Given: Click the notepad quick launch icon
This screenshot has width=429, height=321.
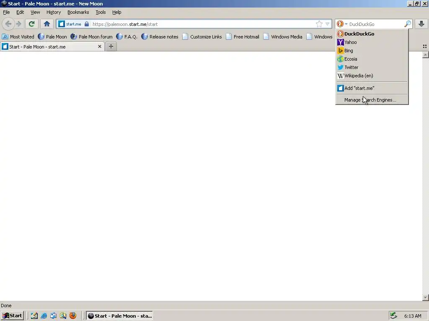Looking at the screenshot, I should (34, 316).
